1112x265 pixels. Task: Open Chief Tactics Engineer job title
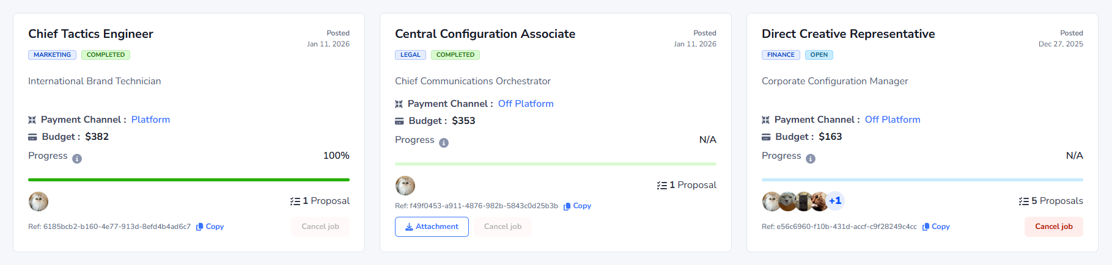click(x=90, y=34)
